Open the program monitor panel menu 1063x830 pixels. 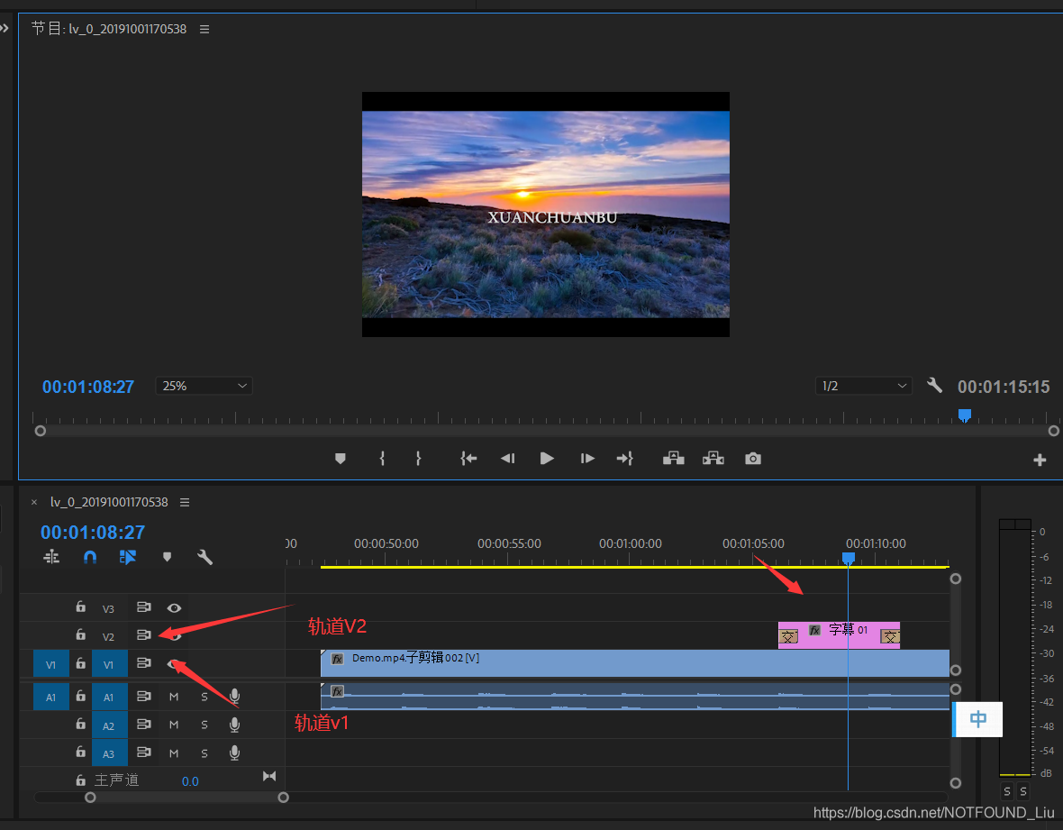[x=204, y=29]
